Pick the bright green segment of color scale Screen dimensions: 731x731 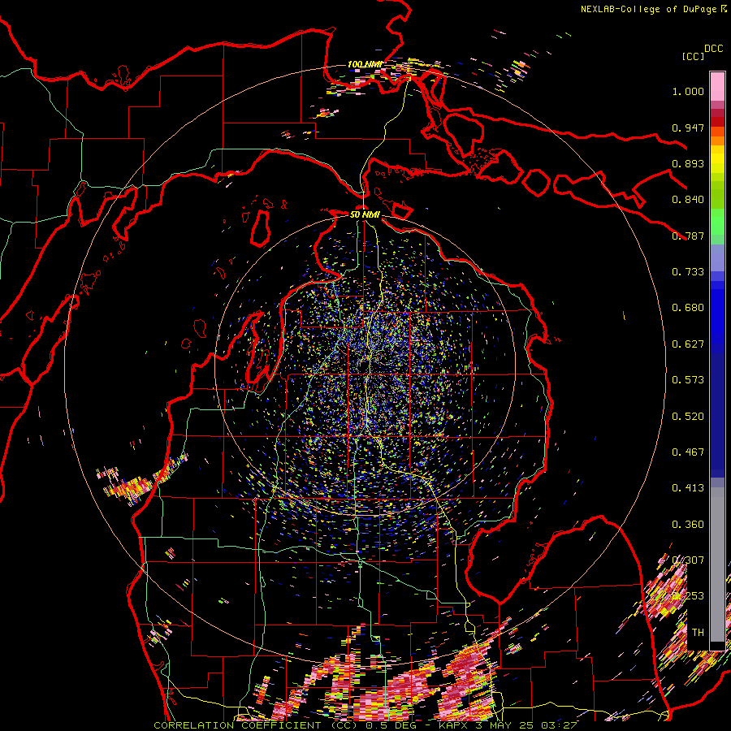click(x=717, y=222)
